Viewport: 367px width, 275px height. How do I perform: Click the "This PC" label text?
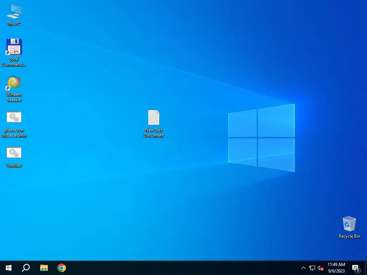[x=14, y=24]
